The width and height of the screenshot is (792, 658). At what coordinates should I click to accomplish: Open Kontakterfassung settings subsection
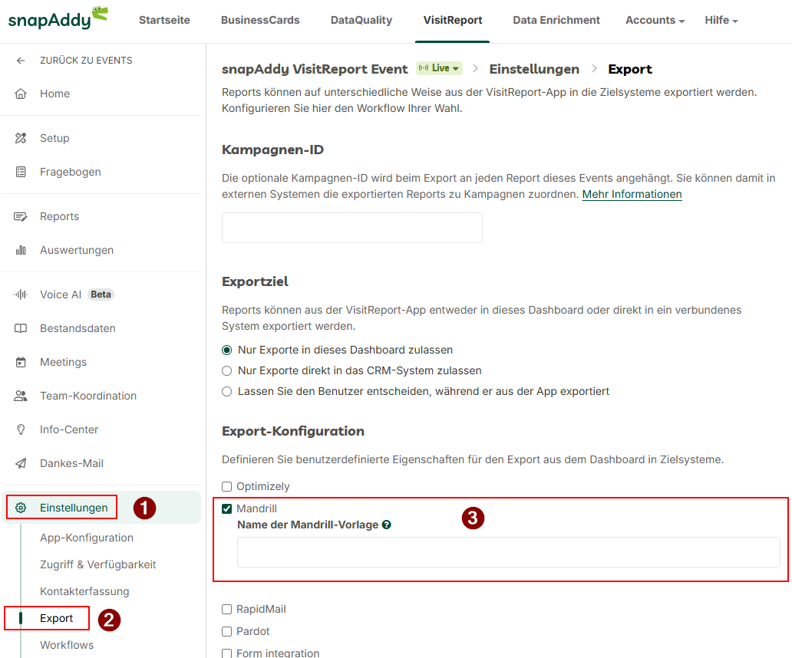(84, 591)
